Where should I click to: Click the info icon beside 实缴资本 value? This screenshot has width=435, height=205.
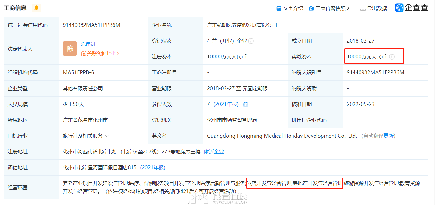pos(392,57)
